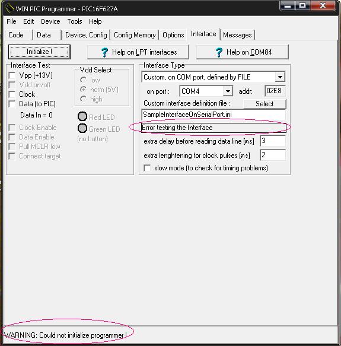Check the Data (to PIC) box

pyautogui.click(x=12, y=104)
